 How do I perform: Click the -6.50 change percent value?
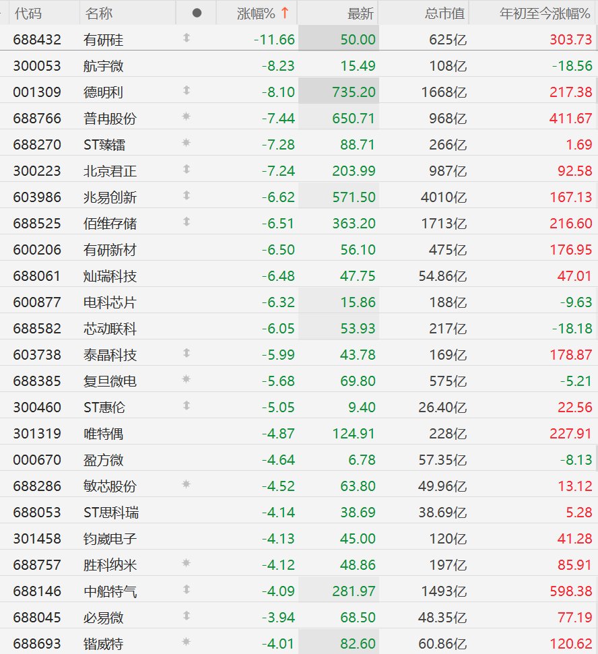[x=278, y=250]
